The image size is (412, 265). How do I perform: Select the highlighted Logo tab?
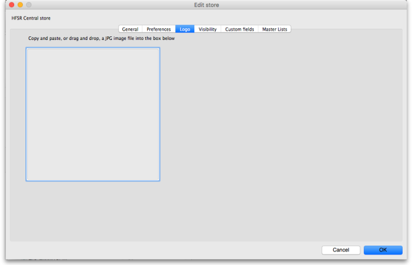click(185, 29)
